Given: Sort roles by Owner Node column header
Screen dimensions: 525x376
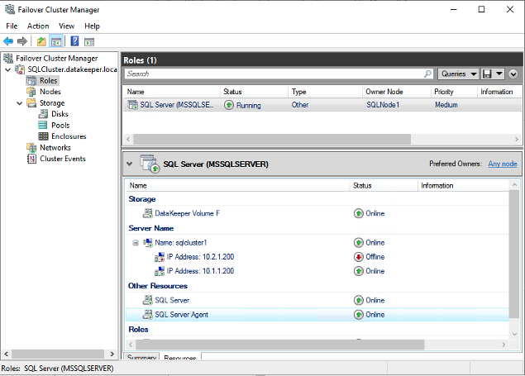Looking at the screenshot, I should tap(396, 92).
